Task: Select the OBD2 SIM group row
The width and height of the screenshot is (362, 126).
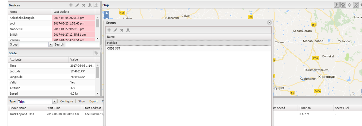Action: 188,48
